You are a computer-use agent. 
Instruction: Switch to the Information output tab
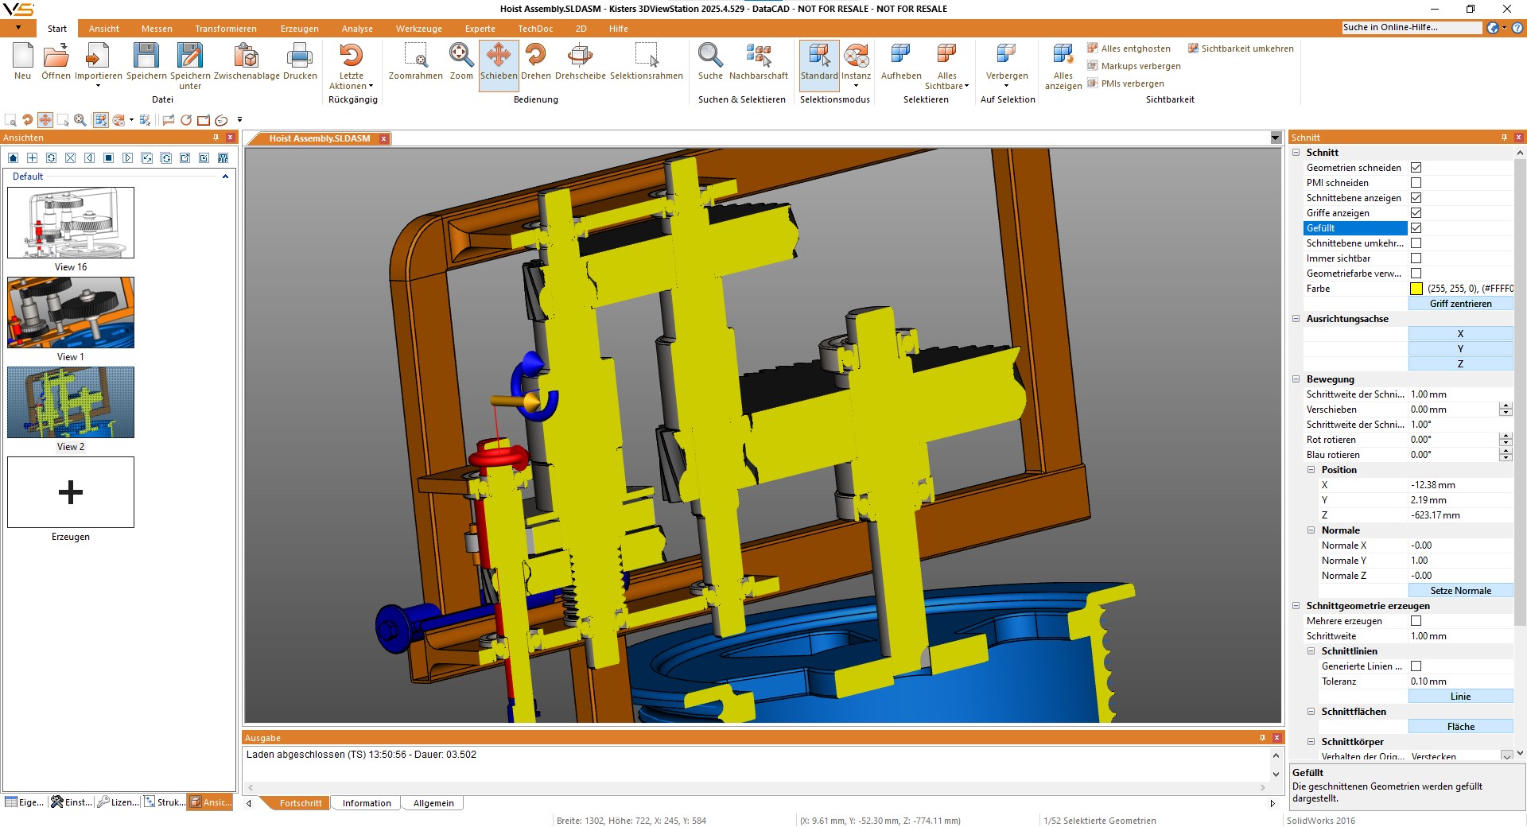pyautogui.click(x=367, y=803)
